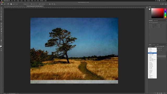Screen dimensions: 167x94
Task: Click the rainbow hue slider
Action: click(x=165, y=13)
